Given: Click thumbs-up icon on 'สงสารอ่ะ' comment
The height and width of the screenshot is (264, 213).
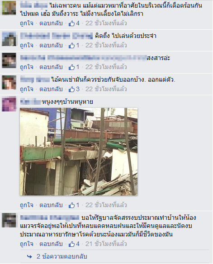Looking at the screenshot, I should click(71, 67).
